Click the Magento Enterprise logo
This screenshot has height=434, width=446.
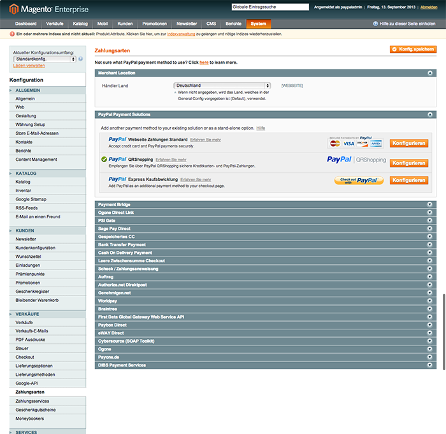[48, 9]
